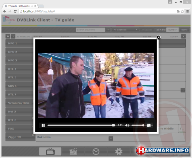Mute tab via audio speaker icon
This screenshot has width=192, height=158.
click(32, 6)
